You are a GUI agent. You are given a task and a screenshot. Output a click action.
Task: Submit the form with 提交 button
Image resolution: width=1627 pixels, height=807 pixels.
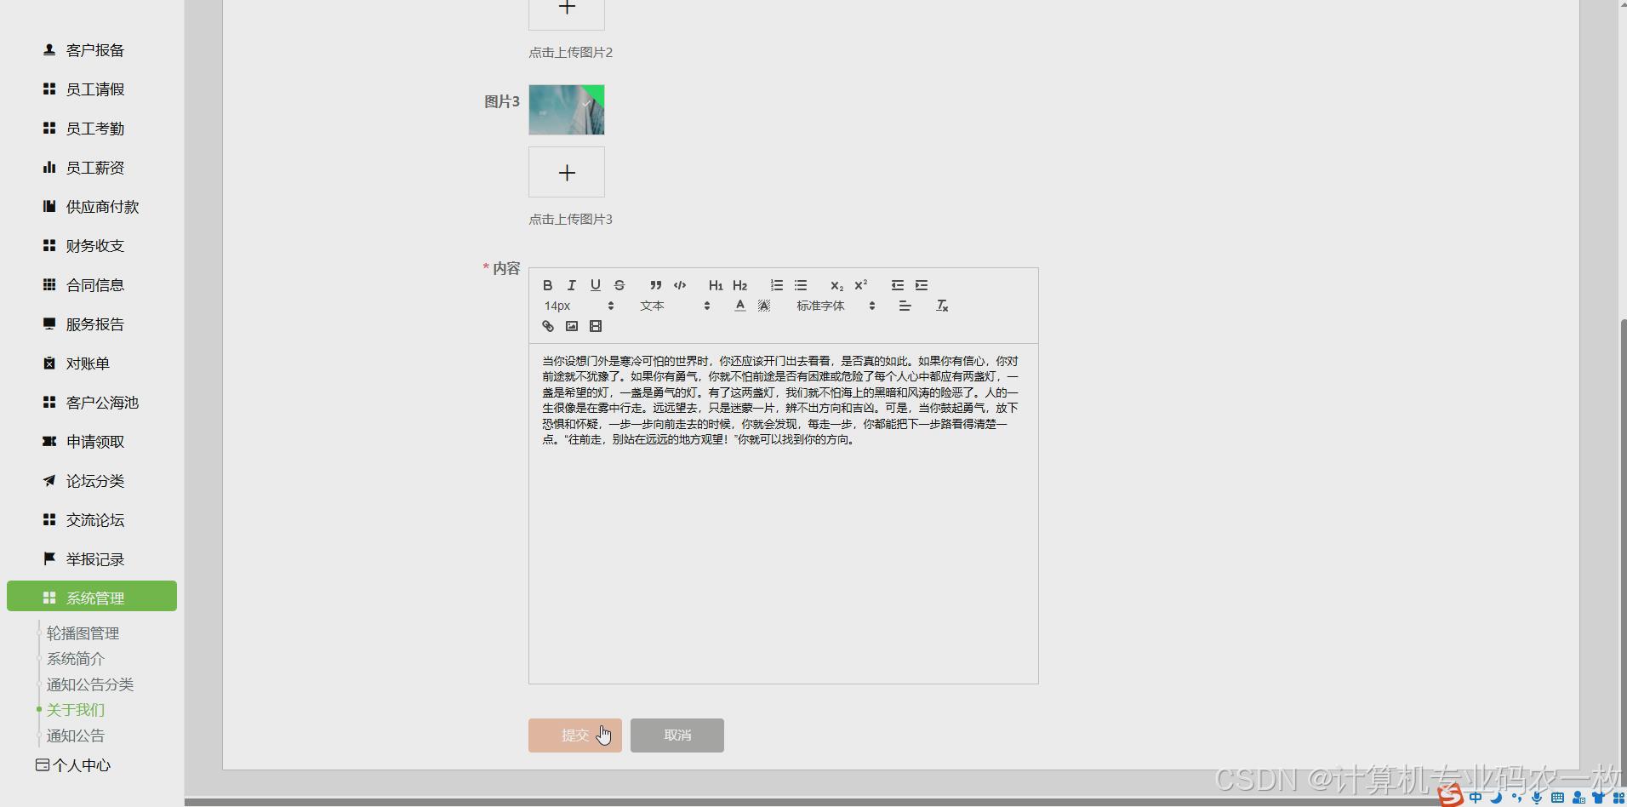pos(574,735)
